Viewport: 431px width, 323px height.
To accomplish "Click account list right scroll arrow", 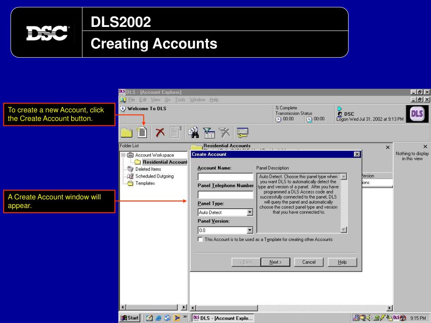I will coord(389,308).
